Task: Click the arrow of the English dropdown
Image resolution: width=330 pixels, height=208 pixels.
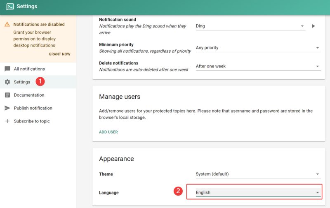Action: [x=317, y=193]
